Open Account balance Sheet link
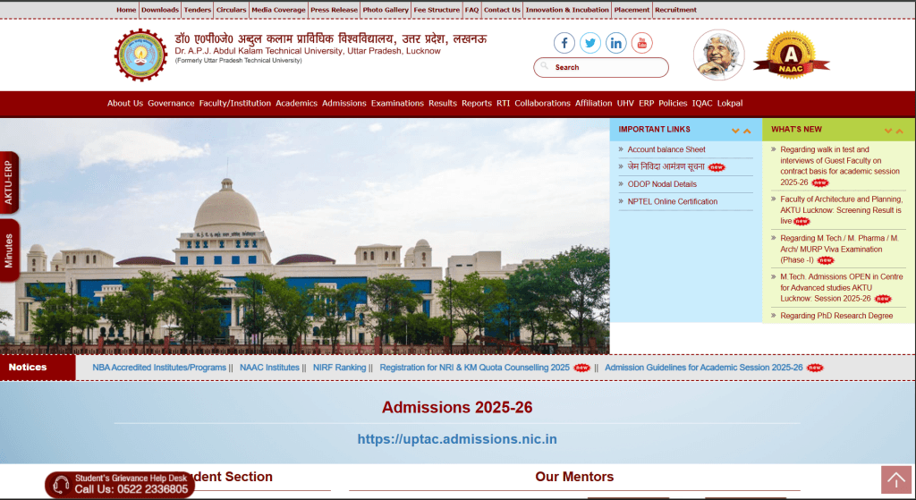 pos(666,149)
